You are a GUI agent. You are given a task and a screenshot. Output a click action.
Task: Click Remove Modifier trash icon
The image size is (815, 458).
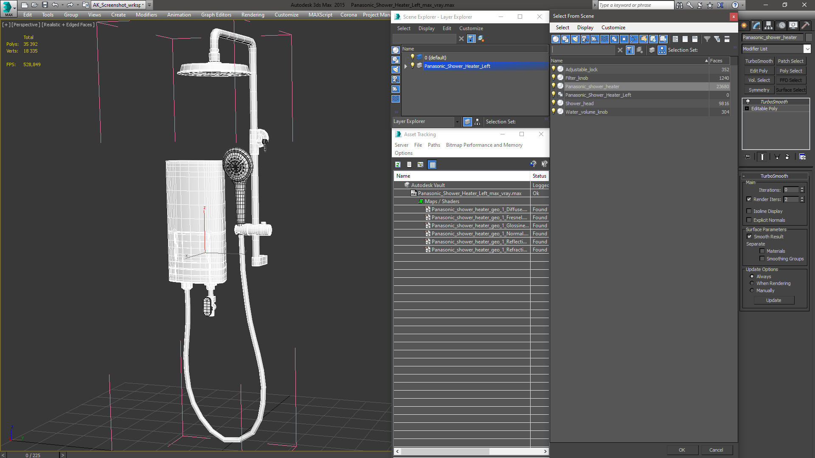tap(787, 157)
